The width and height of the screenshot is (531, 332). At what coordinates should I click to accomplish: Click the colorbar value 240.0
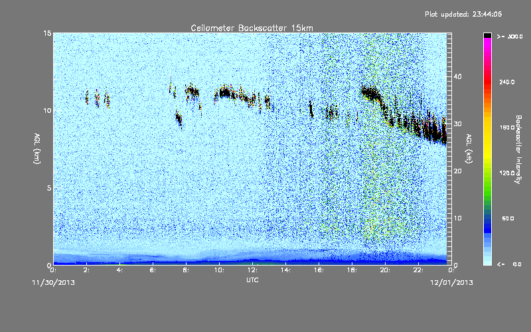tap(506, 82)
